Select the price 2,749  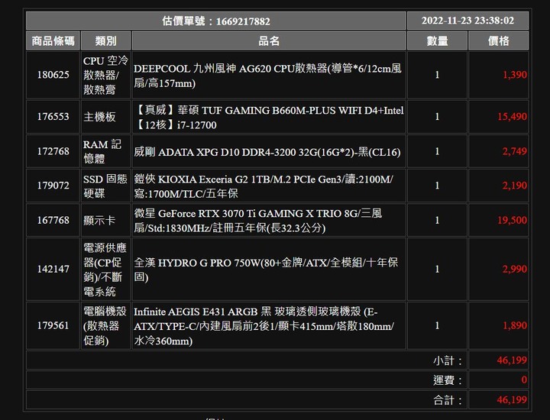pos(515,151)
